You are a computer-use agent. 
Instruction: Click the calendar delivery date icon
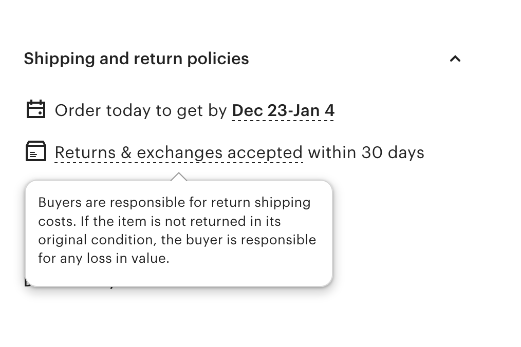point(35,109)
